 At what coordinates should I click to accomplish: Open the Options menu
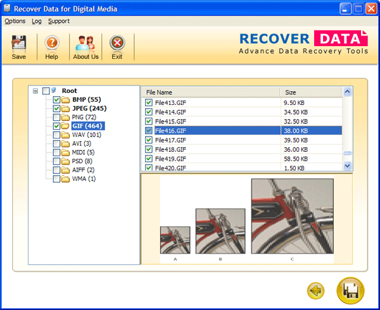pyautogui.click(x=15, y=21)
